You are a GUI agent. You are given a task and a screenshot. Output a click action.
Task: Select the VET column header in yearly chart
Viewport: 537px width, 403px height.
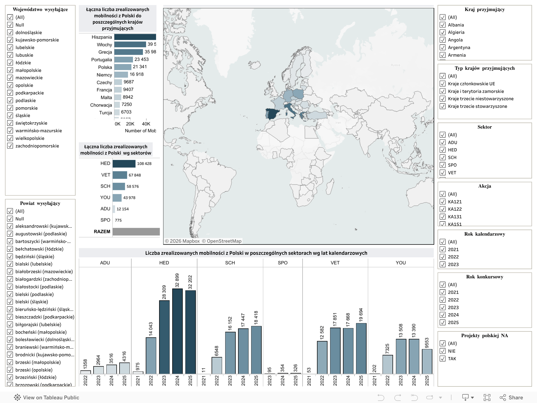pos(335,263)
